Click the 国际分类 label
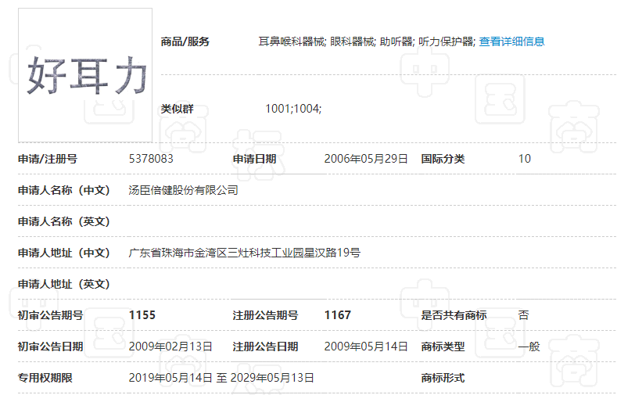The width and height of the screenshot is (617, 395). (x=443, y=159)
